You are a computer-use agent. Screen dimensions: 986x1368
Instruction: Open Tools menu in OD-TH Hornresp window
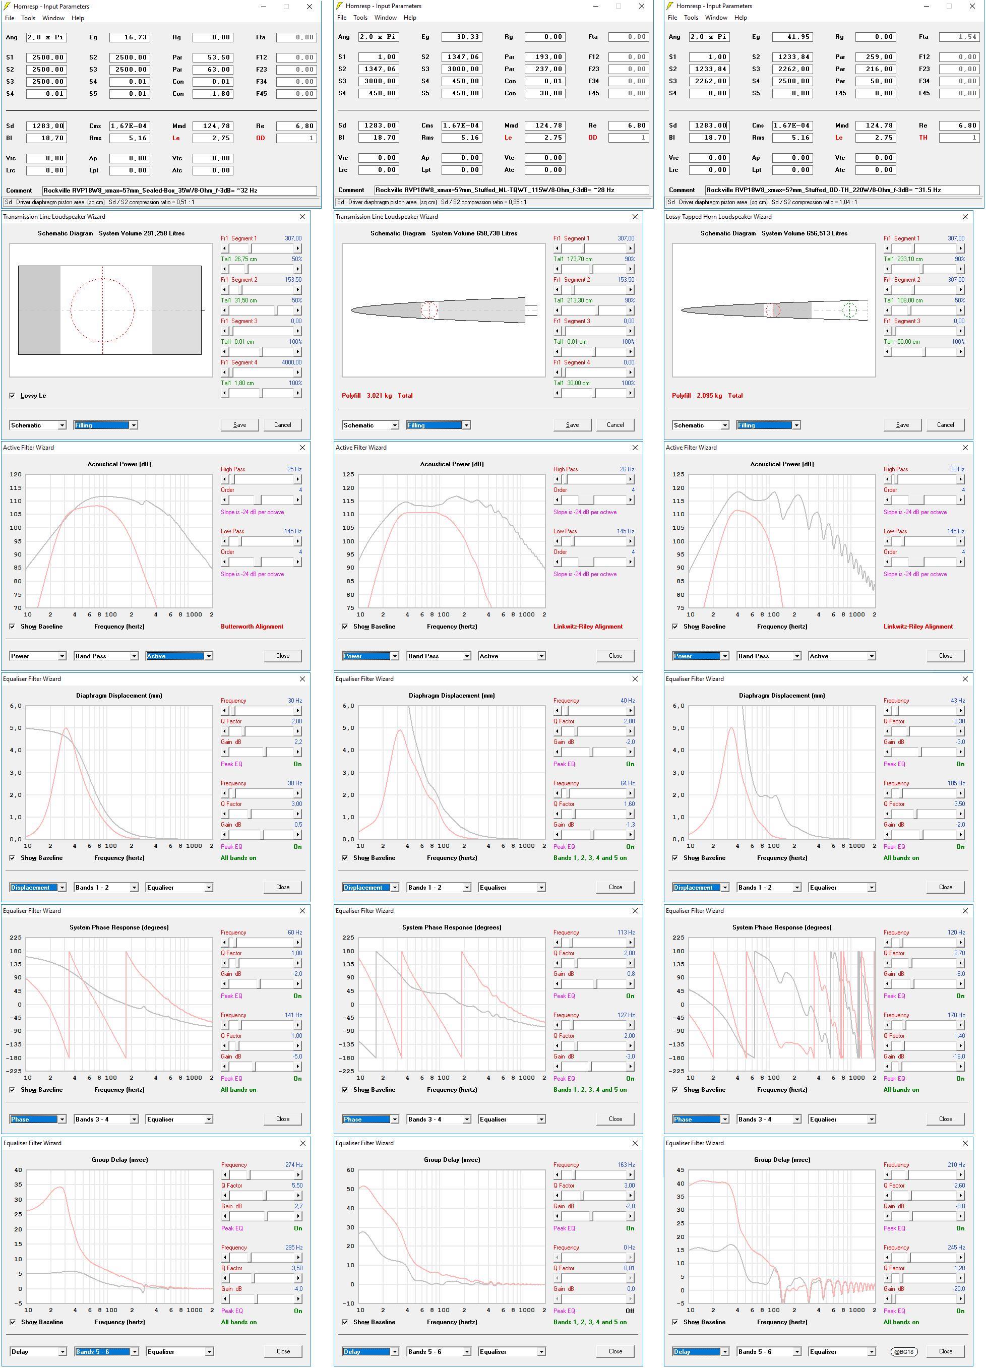[691, 18]
